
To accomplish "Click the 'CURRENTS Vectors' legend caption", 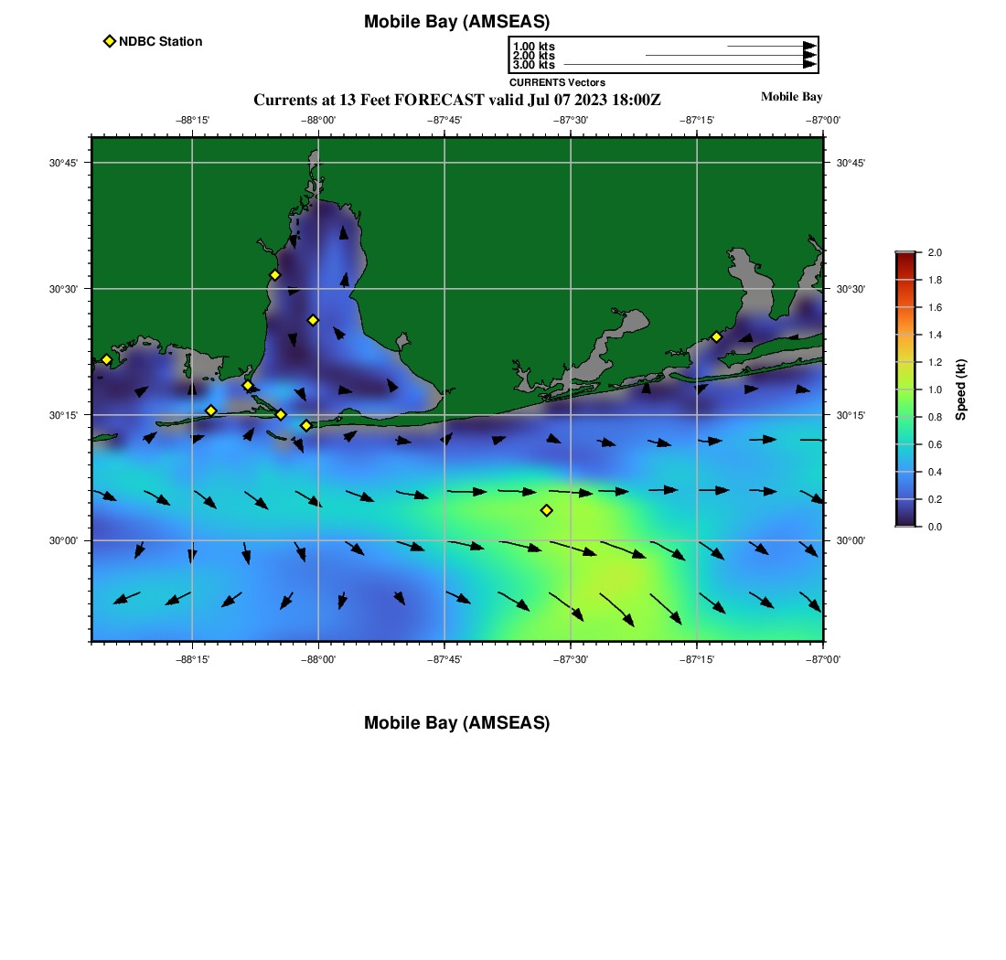I will click(557, 82).
